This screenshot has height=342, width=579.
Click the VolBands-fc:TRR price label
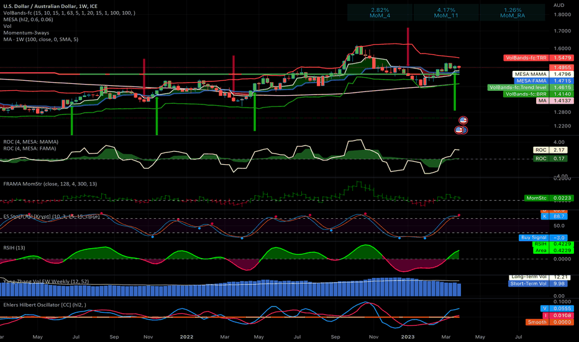pos(539,58)
